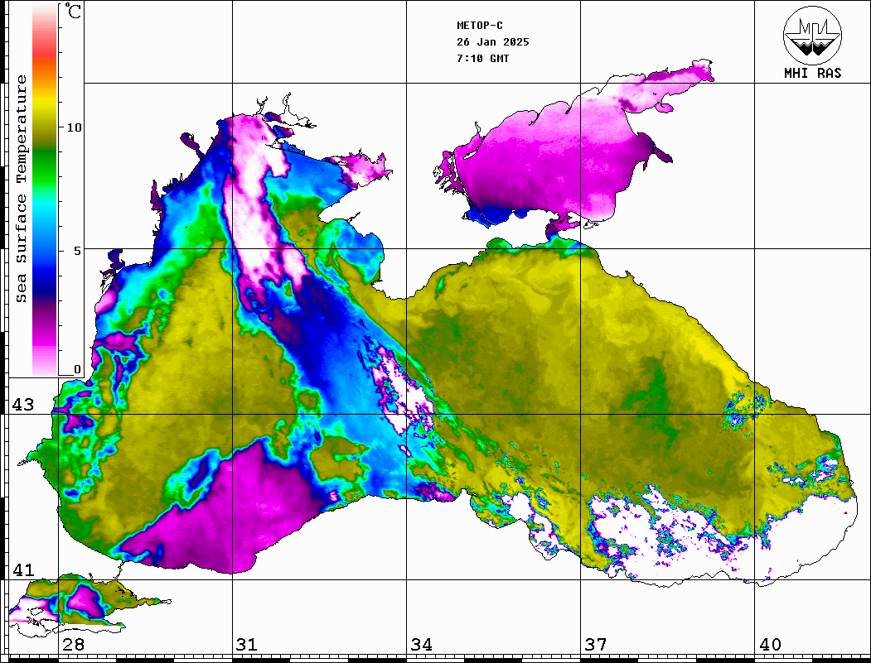Screen dimensions: 871x663
Task: Click the Sea Surface Temperature legend title
Action: tap(21, 189)
